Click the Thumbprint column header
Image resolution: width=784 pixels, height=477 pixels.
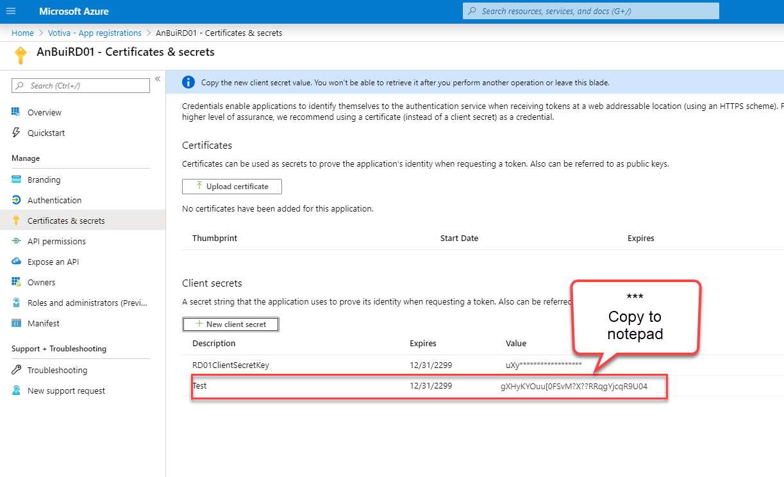(215, 238)
